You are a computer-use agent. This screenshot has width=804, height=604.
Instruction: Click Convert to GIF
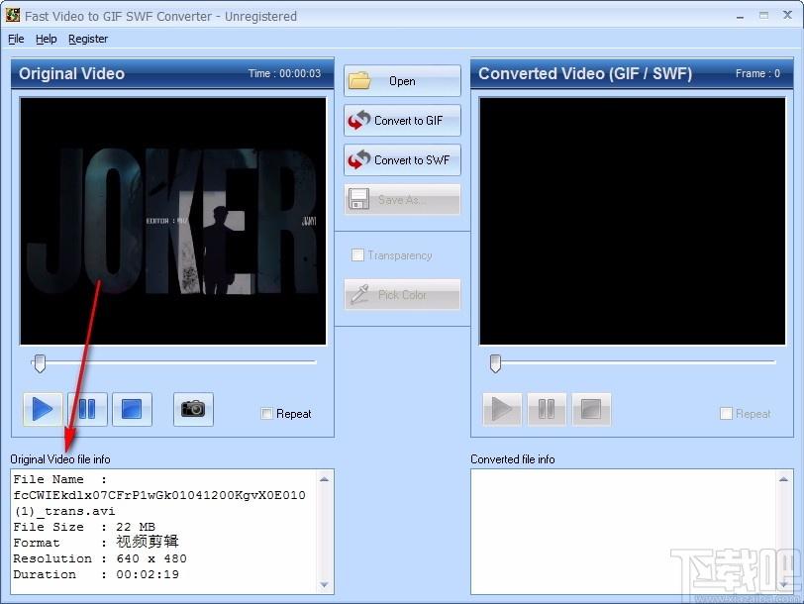click(402, 121)
